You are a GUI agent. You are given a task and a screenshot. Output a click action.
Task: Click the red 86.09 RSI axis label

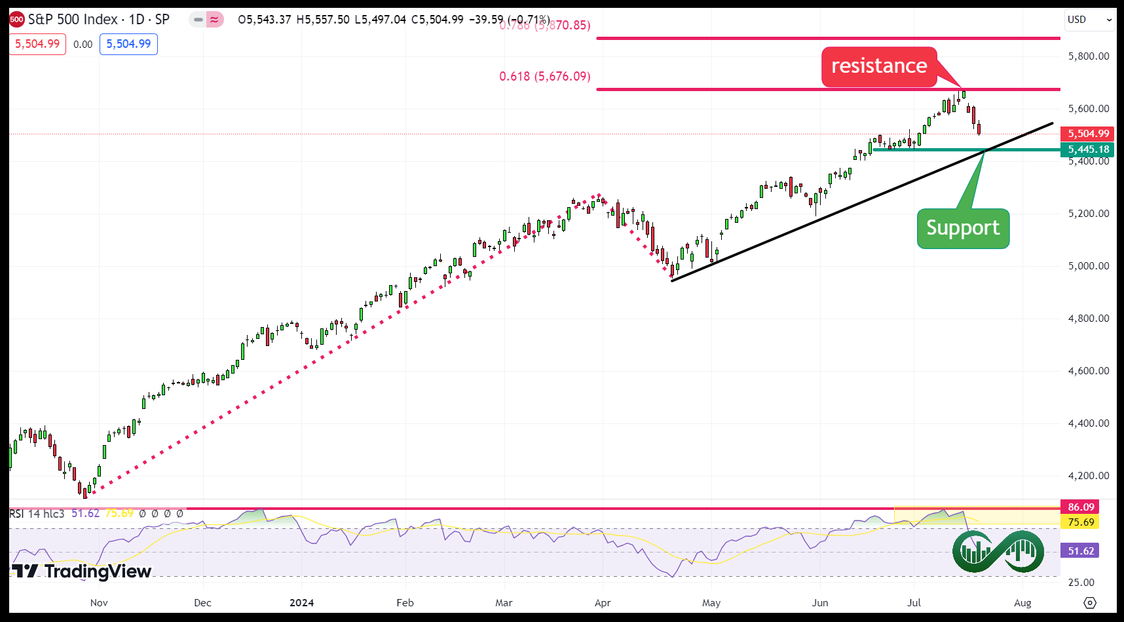1080,507
